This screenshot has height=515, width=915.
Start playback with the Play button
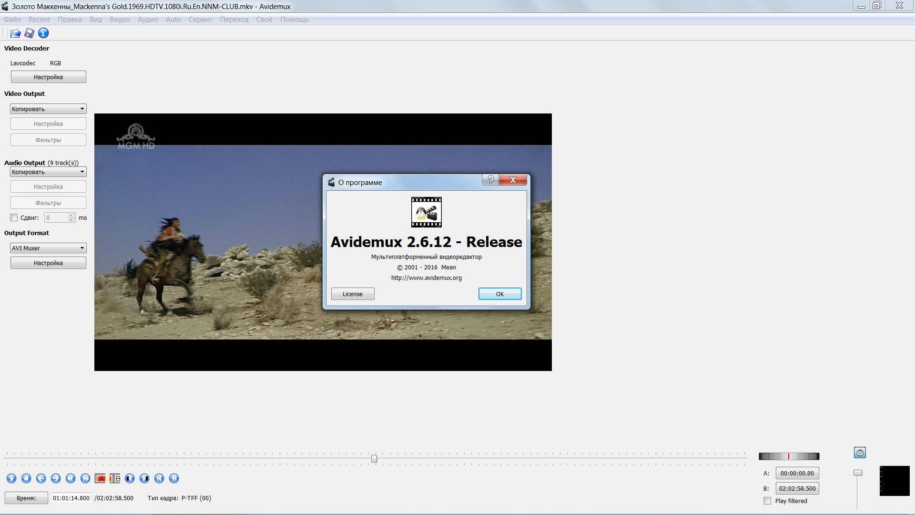tap(11, 478)
